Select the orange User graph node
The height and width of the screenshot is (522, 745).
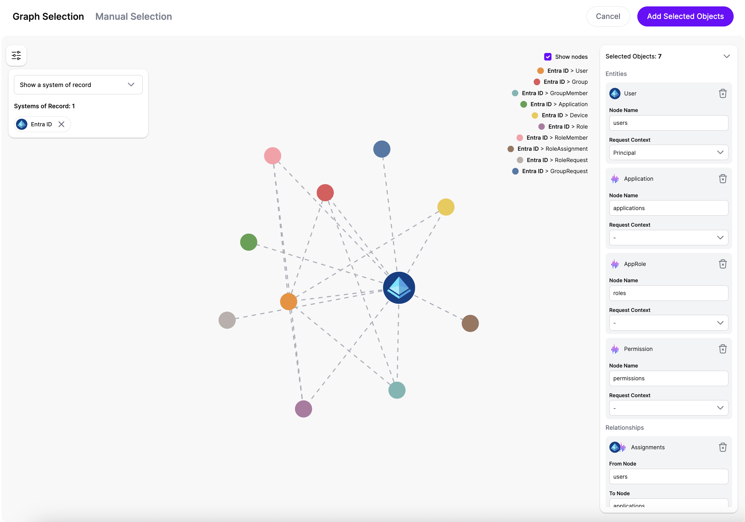288,302
